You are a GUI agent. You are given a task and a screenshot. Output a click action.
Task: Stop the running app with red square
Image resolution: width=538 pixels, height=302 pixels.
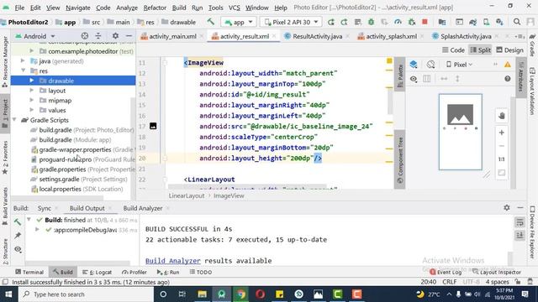coord(425,22)
